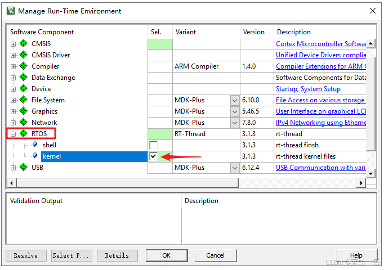Viewport: 384px width, 270px height.
Task: Open Help for this dialog
Action: click(x=356, y=255)
